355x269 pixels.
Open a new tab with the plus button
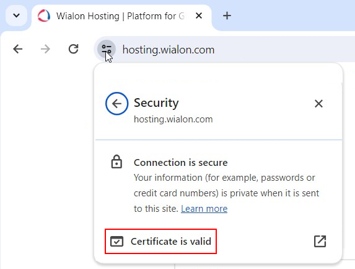(x=227, y=16)
